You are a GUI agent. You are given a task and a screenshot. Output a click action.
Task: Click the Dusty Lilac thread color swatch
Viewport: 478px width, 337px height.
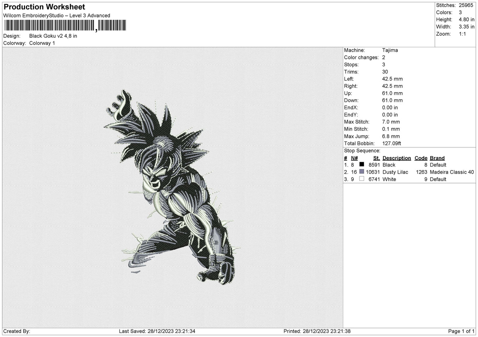coord(362,172)
